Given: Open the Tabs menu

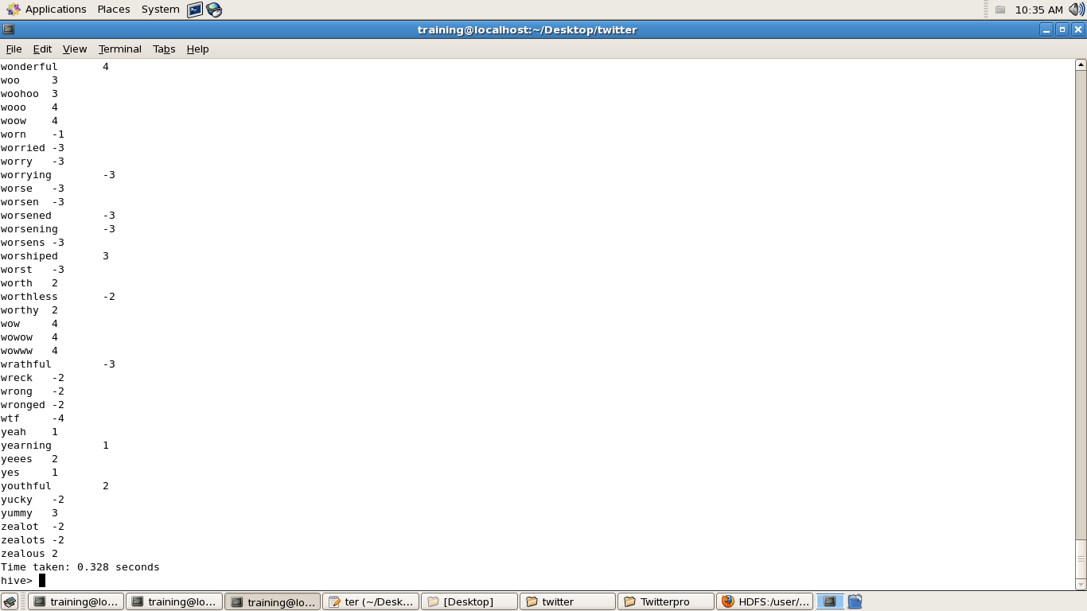Looking at the screenshot, I should [164, 49].
